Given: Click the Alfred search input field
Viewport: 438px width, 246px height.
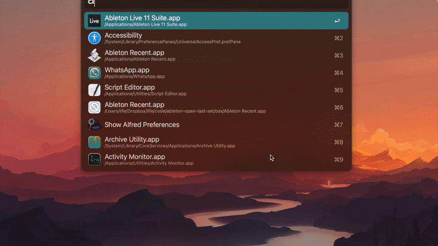Looking at the screenshot, I should click(x=217, y=4).
